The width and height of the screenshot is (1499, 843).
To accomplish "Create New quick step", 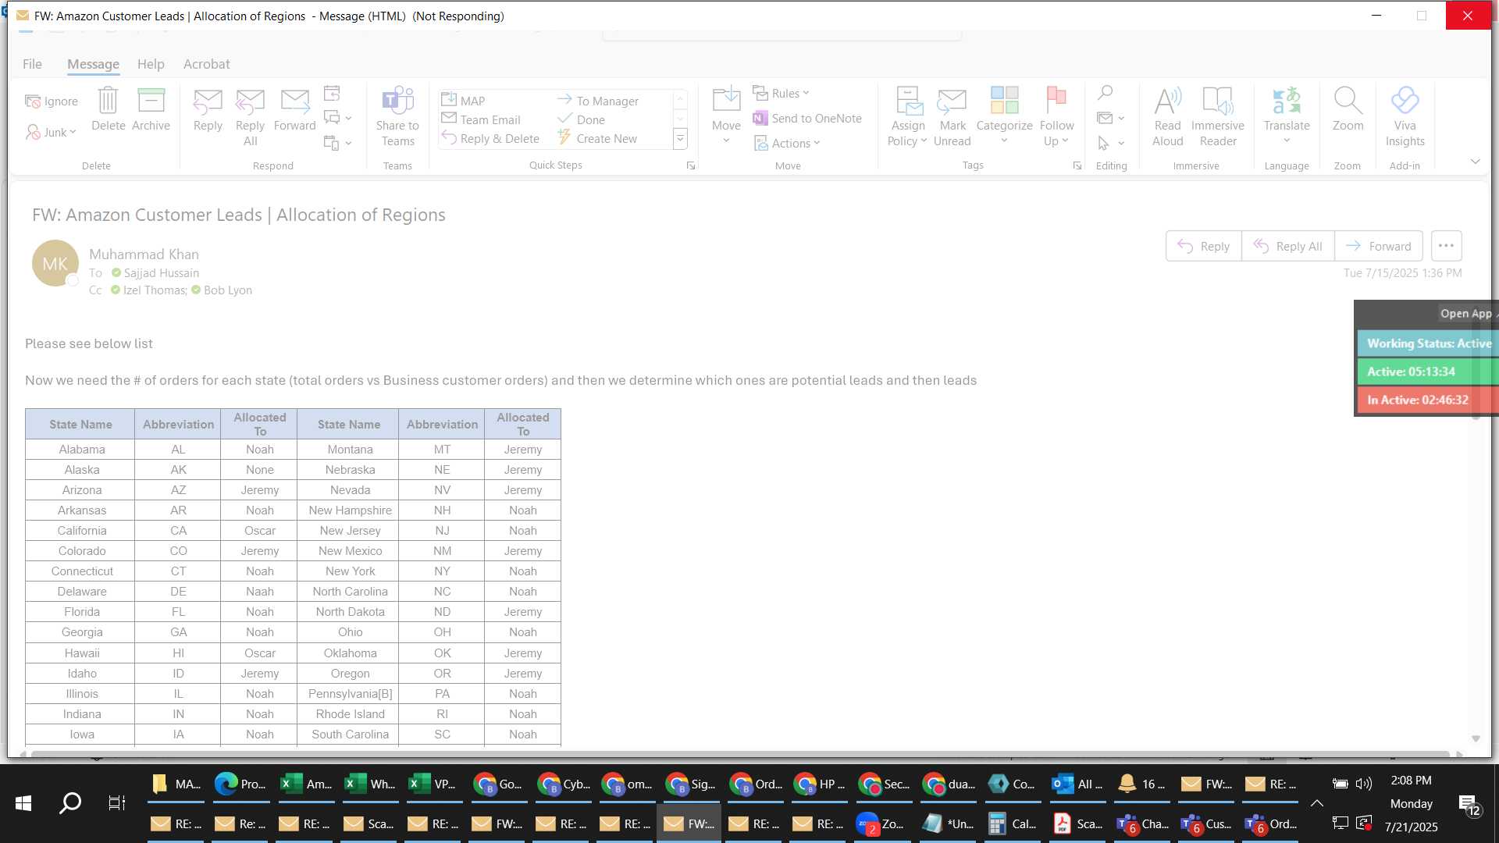I will click(x=596, y=138).
